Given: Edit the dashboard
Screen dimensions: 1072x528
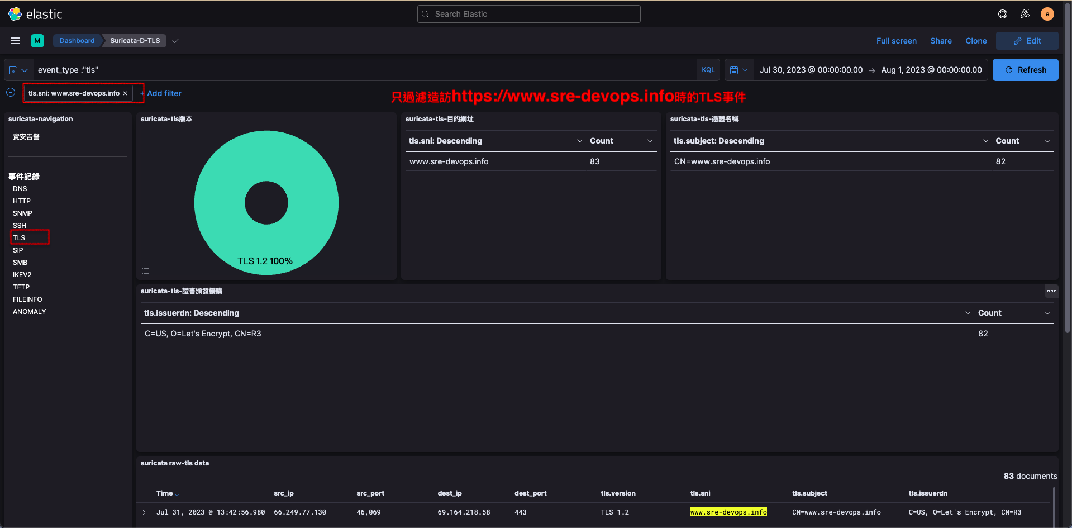Looking at the screenshot, I should (1027, 41).
